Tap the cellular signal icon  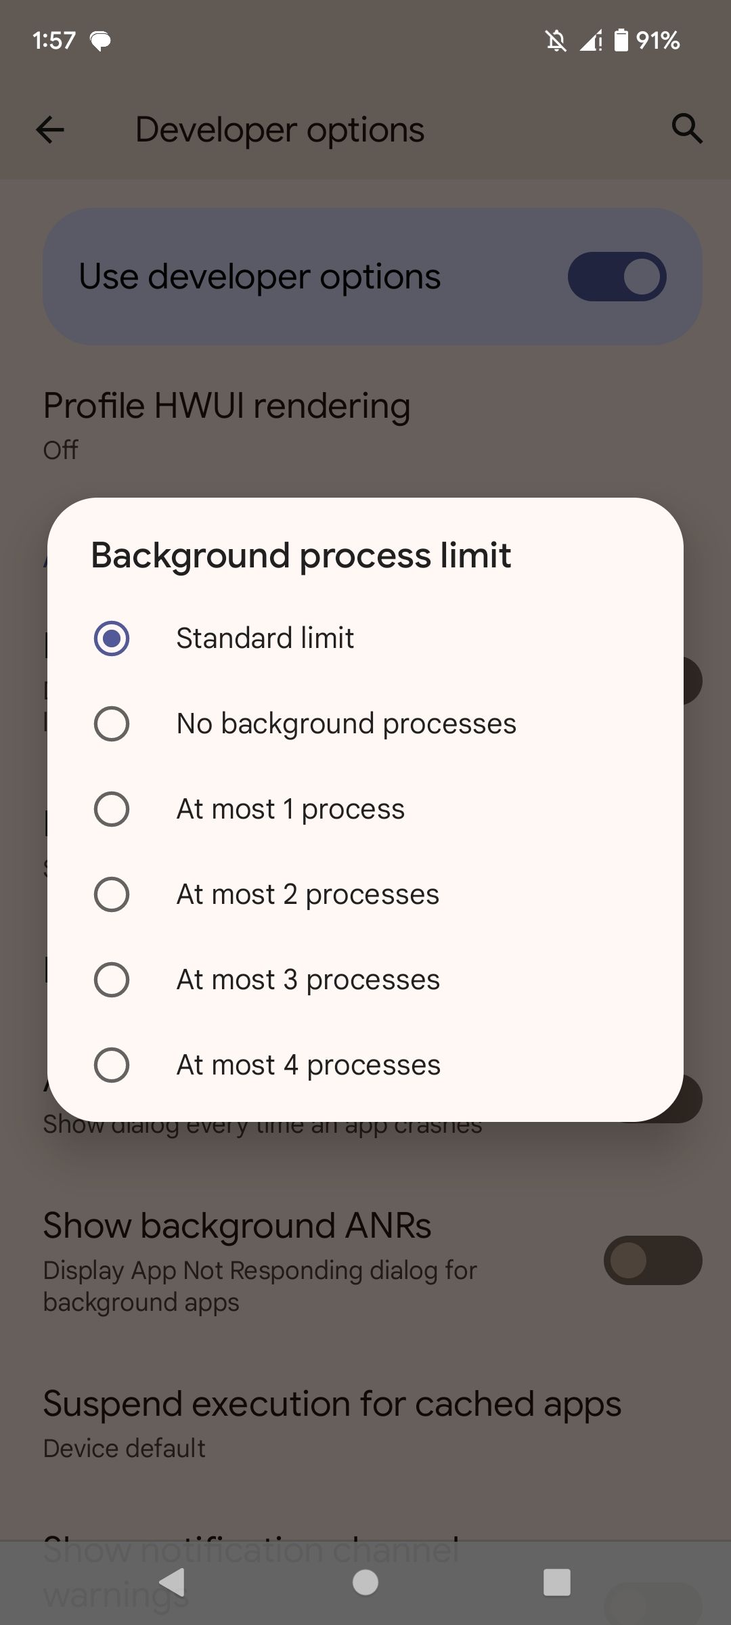pos(590,42)
